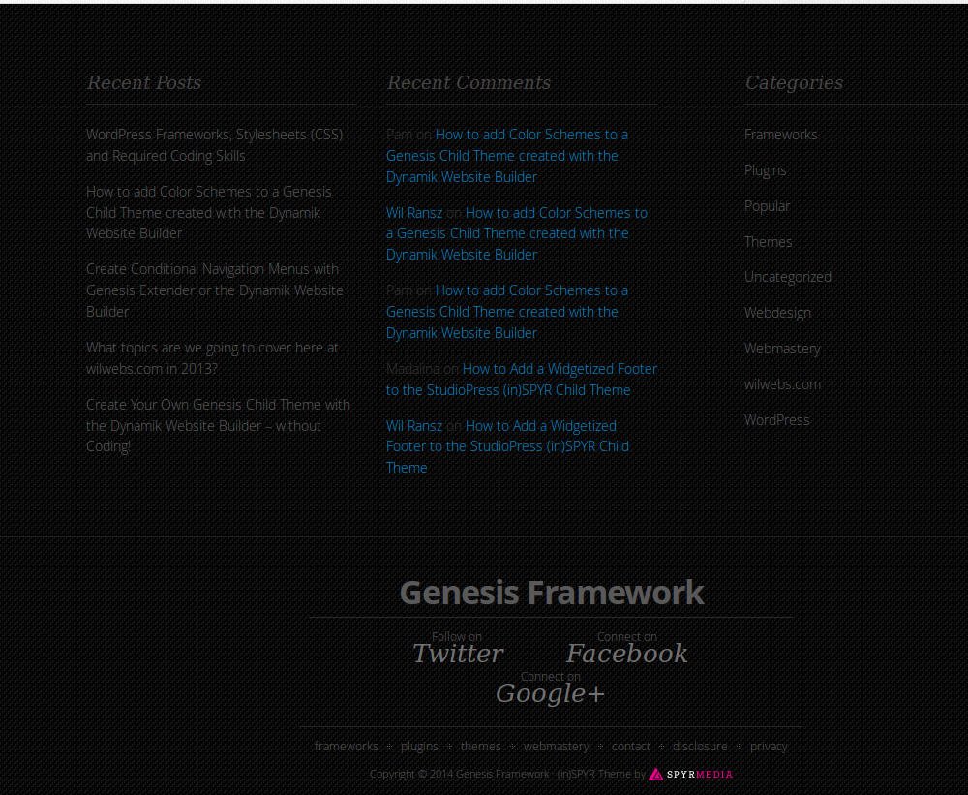Open webmastery in footer navigation
The width and height of the screenshot is (968, 795).
click(x=556, y=746)
